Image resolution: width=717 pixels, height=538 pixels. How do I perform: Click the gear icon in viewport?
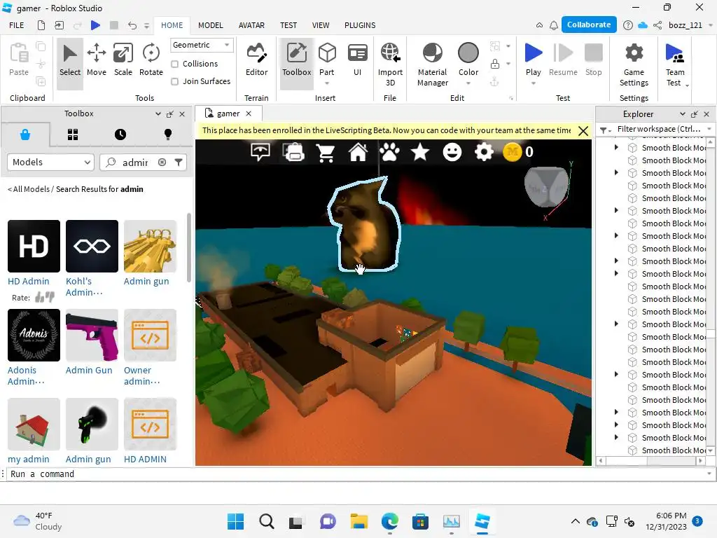click(x=485, y=152)
